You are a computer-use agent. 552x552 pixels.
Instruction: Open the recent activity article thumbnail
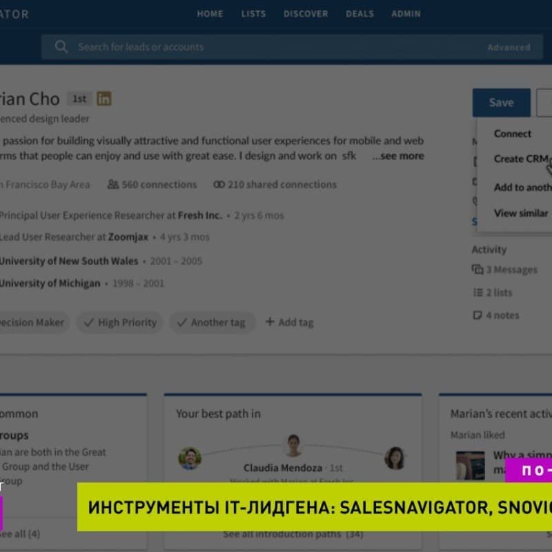pos(471,465)
